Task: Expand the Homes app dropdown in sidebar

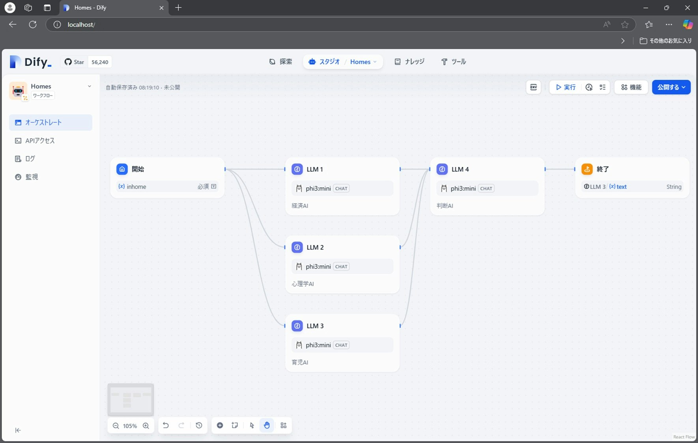Action: (90, 86)
